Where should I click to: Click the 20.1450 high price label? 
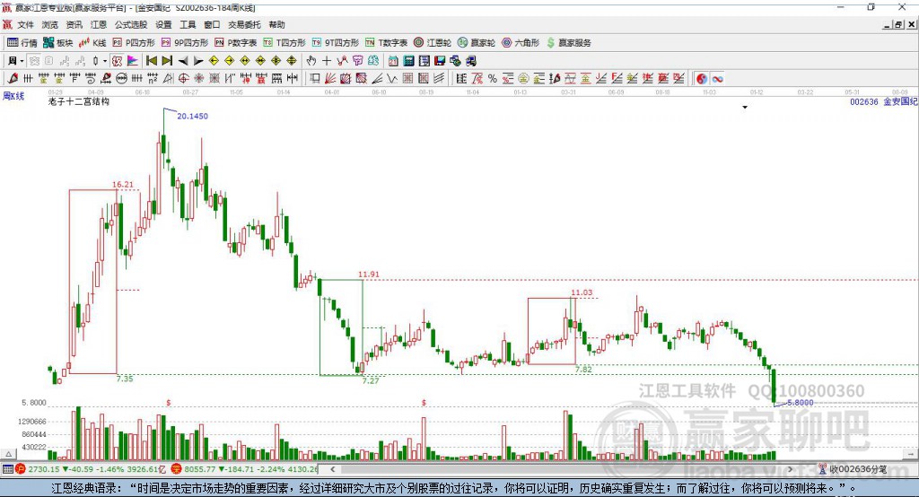point(193,116)
